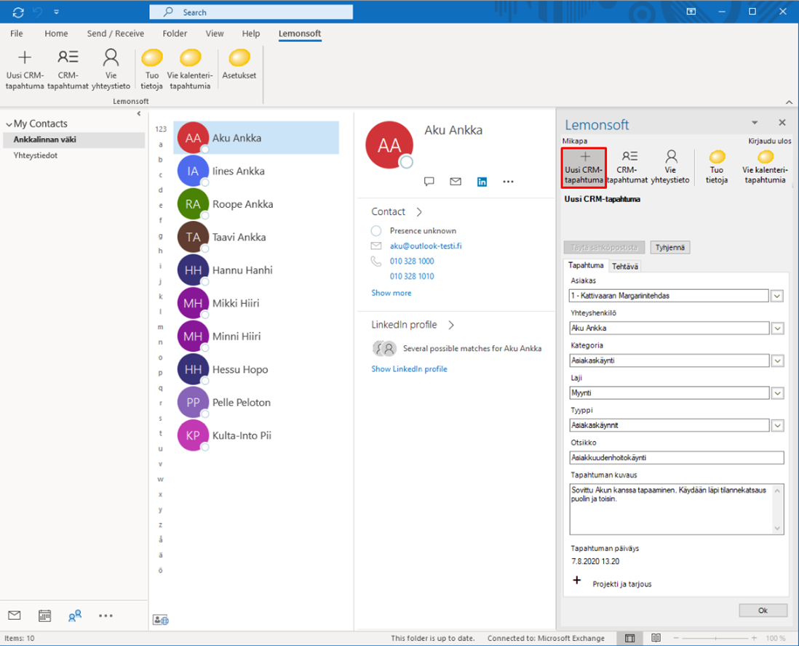Click the zoom in plus button
Image resolution: width=799 pixels, height=646 pixels.
(x=754, y=638)
